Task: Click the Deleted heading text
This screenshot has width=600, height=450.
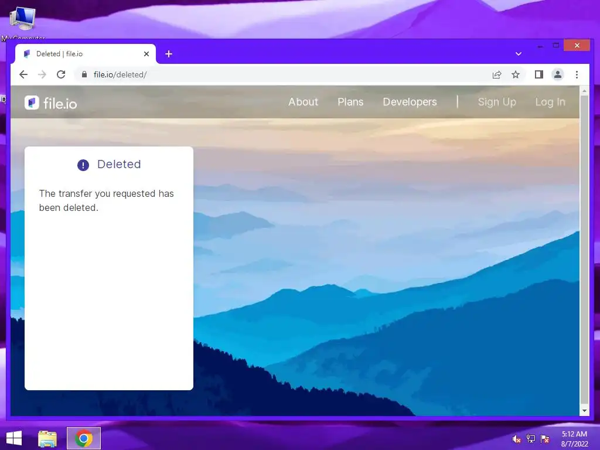Action: coord(119,164)
